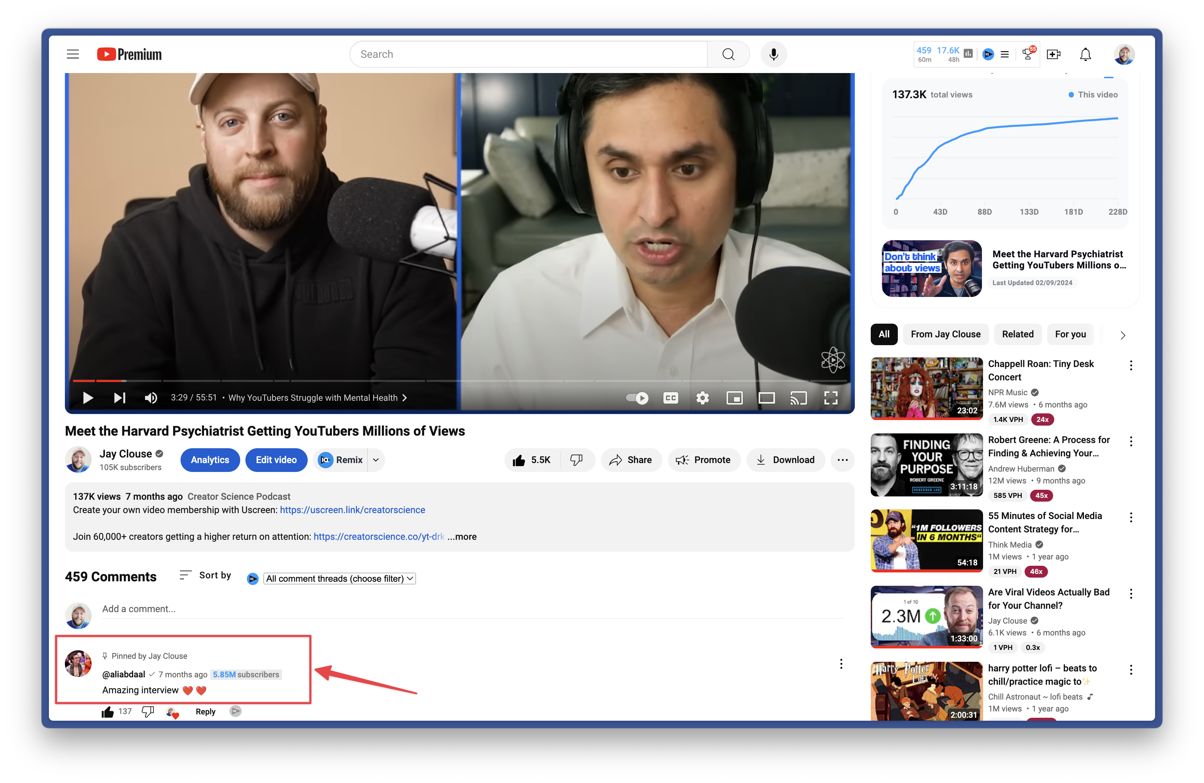Screen dimensions: 1204x783
Task: Enable miniplayer mode
Action: point(734,397)
